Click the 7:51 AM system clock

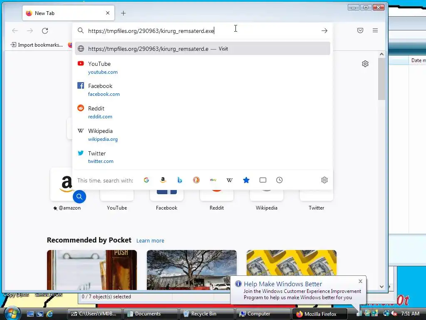[x=410, y=314]
